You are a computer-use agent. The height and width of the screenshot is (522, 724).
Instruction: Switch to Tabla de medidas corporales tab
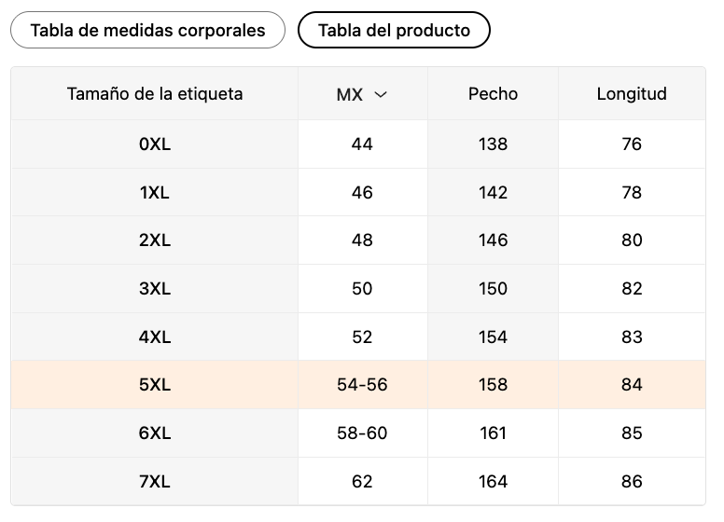[147, 30]
